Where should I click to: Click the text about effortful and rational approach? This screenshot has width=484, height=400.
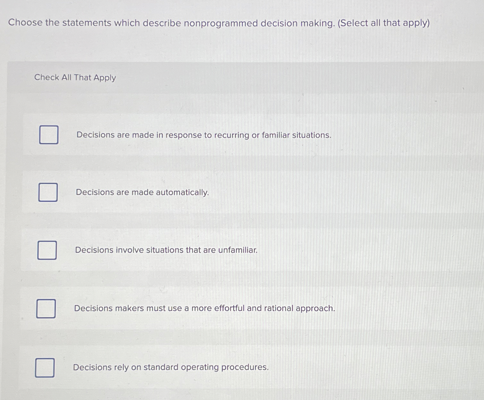(204, 309)
